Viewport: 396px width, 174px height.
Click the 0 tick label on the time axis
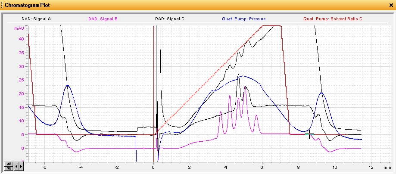(153, 167)
